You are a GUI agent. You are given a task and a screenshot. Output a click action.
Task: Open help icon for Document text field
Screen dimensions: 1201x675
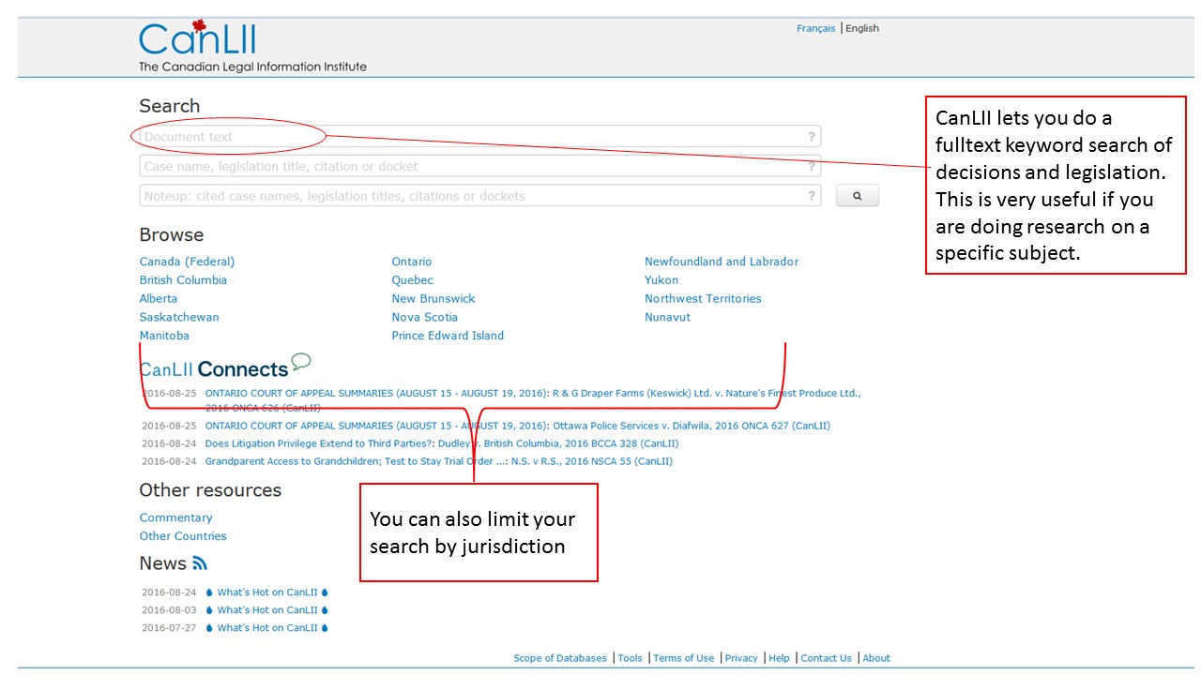tap(812, 137)
